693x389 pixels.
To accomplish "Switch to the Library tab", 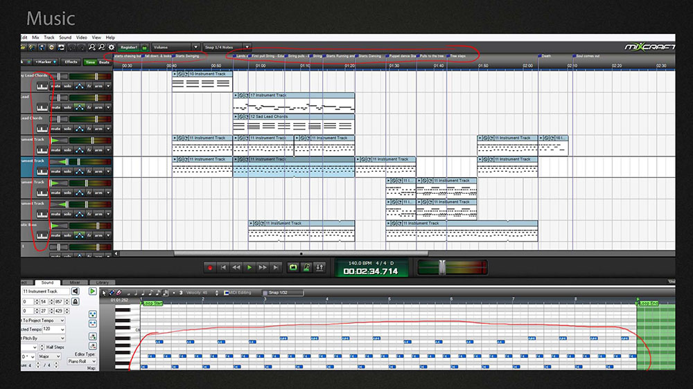I will point(102,282).
